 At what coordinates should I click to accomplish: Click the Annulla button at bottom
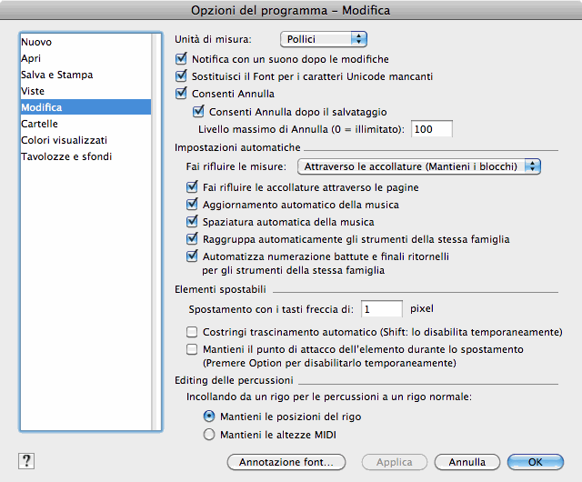tap(467, 462)
